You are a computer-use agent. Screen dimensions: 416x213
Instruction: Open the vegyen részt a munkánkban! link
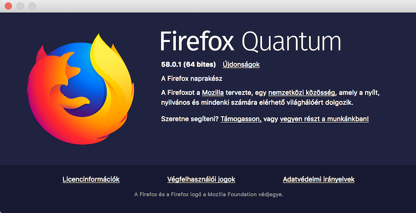pyautogui.click(x=324, y=119)
